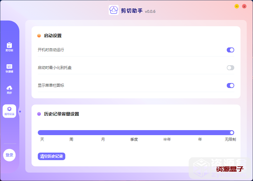Click the 清空历史记录 button
253x181 pixels.
click(x=52, y=156)
